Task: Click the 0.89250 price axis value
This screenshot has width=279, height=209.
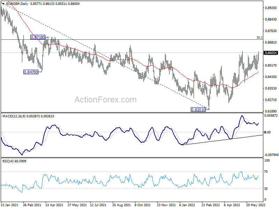Action: coord(271,8)
